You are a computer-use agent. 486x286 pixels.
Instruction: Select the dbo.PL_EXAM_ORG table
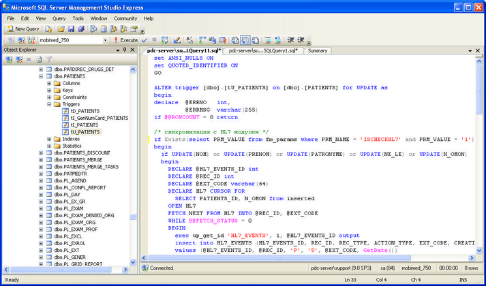75,223
